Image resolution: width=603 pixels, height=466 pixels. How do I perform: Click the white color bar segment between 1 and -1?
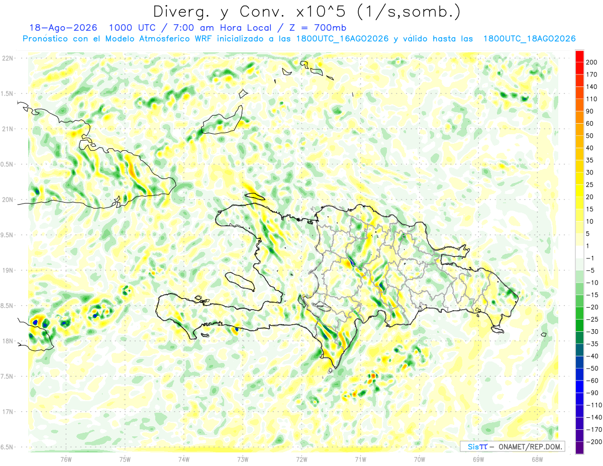coord(579,252)
